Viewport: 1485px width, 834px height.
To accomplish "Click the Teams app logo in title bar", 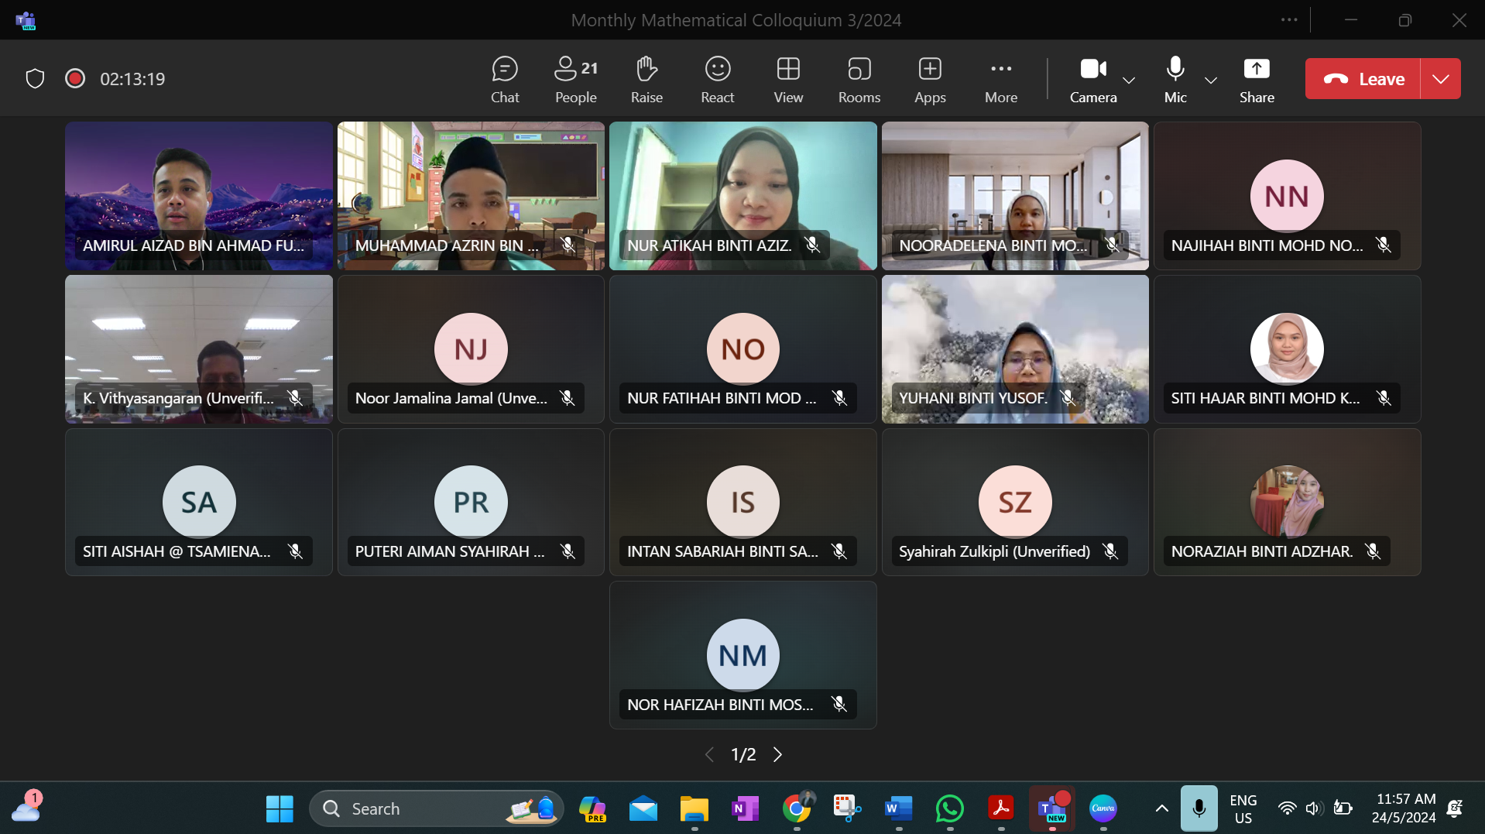I will pos(26,20).
